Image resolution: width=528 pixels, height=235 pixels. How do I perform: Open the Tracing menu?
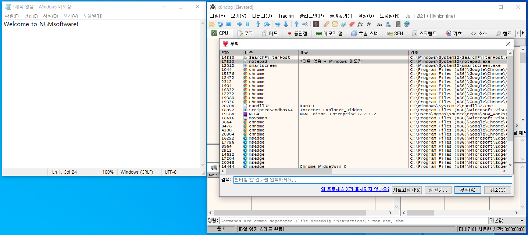(x=286, y=16)
